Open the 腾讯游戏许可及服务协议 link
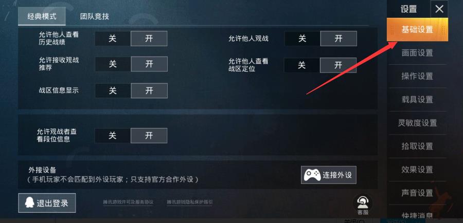 pyautogui.click(x=128, y=202)
